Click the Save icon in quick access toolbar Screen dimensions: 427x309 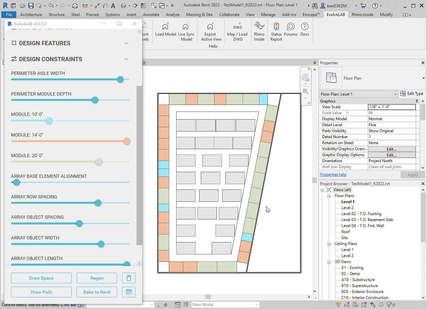[31, 6]
